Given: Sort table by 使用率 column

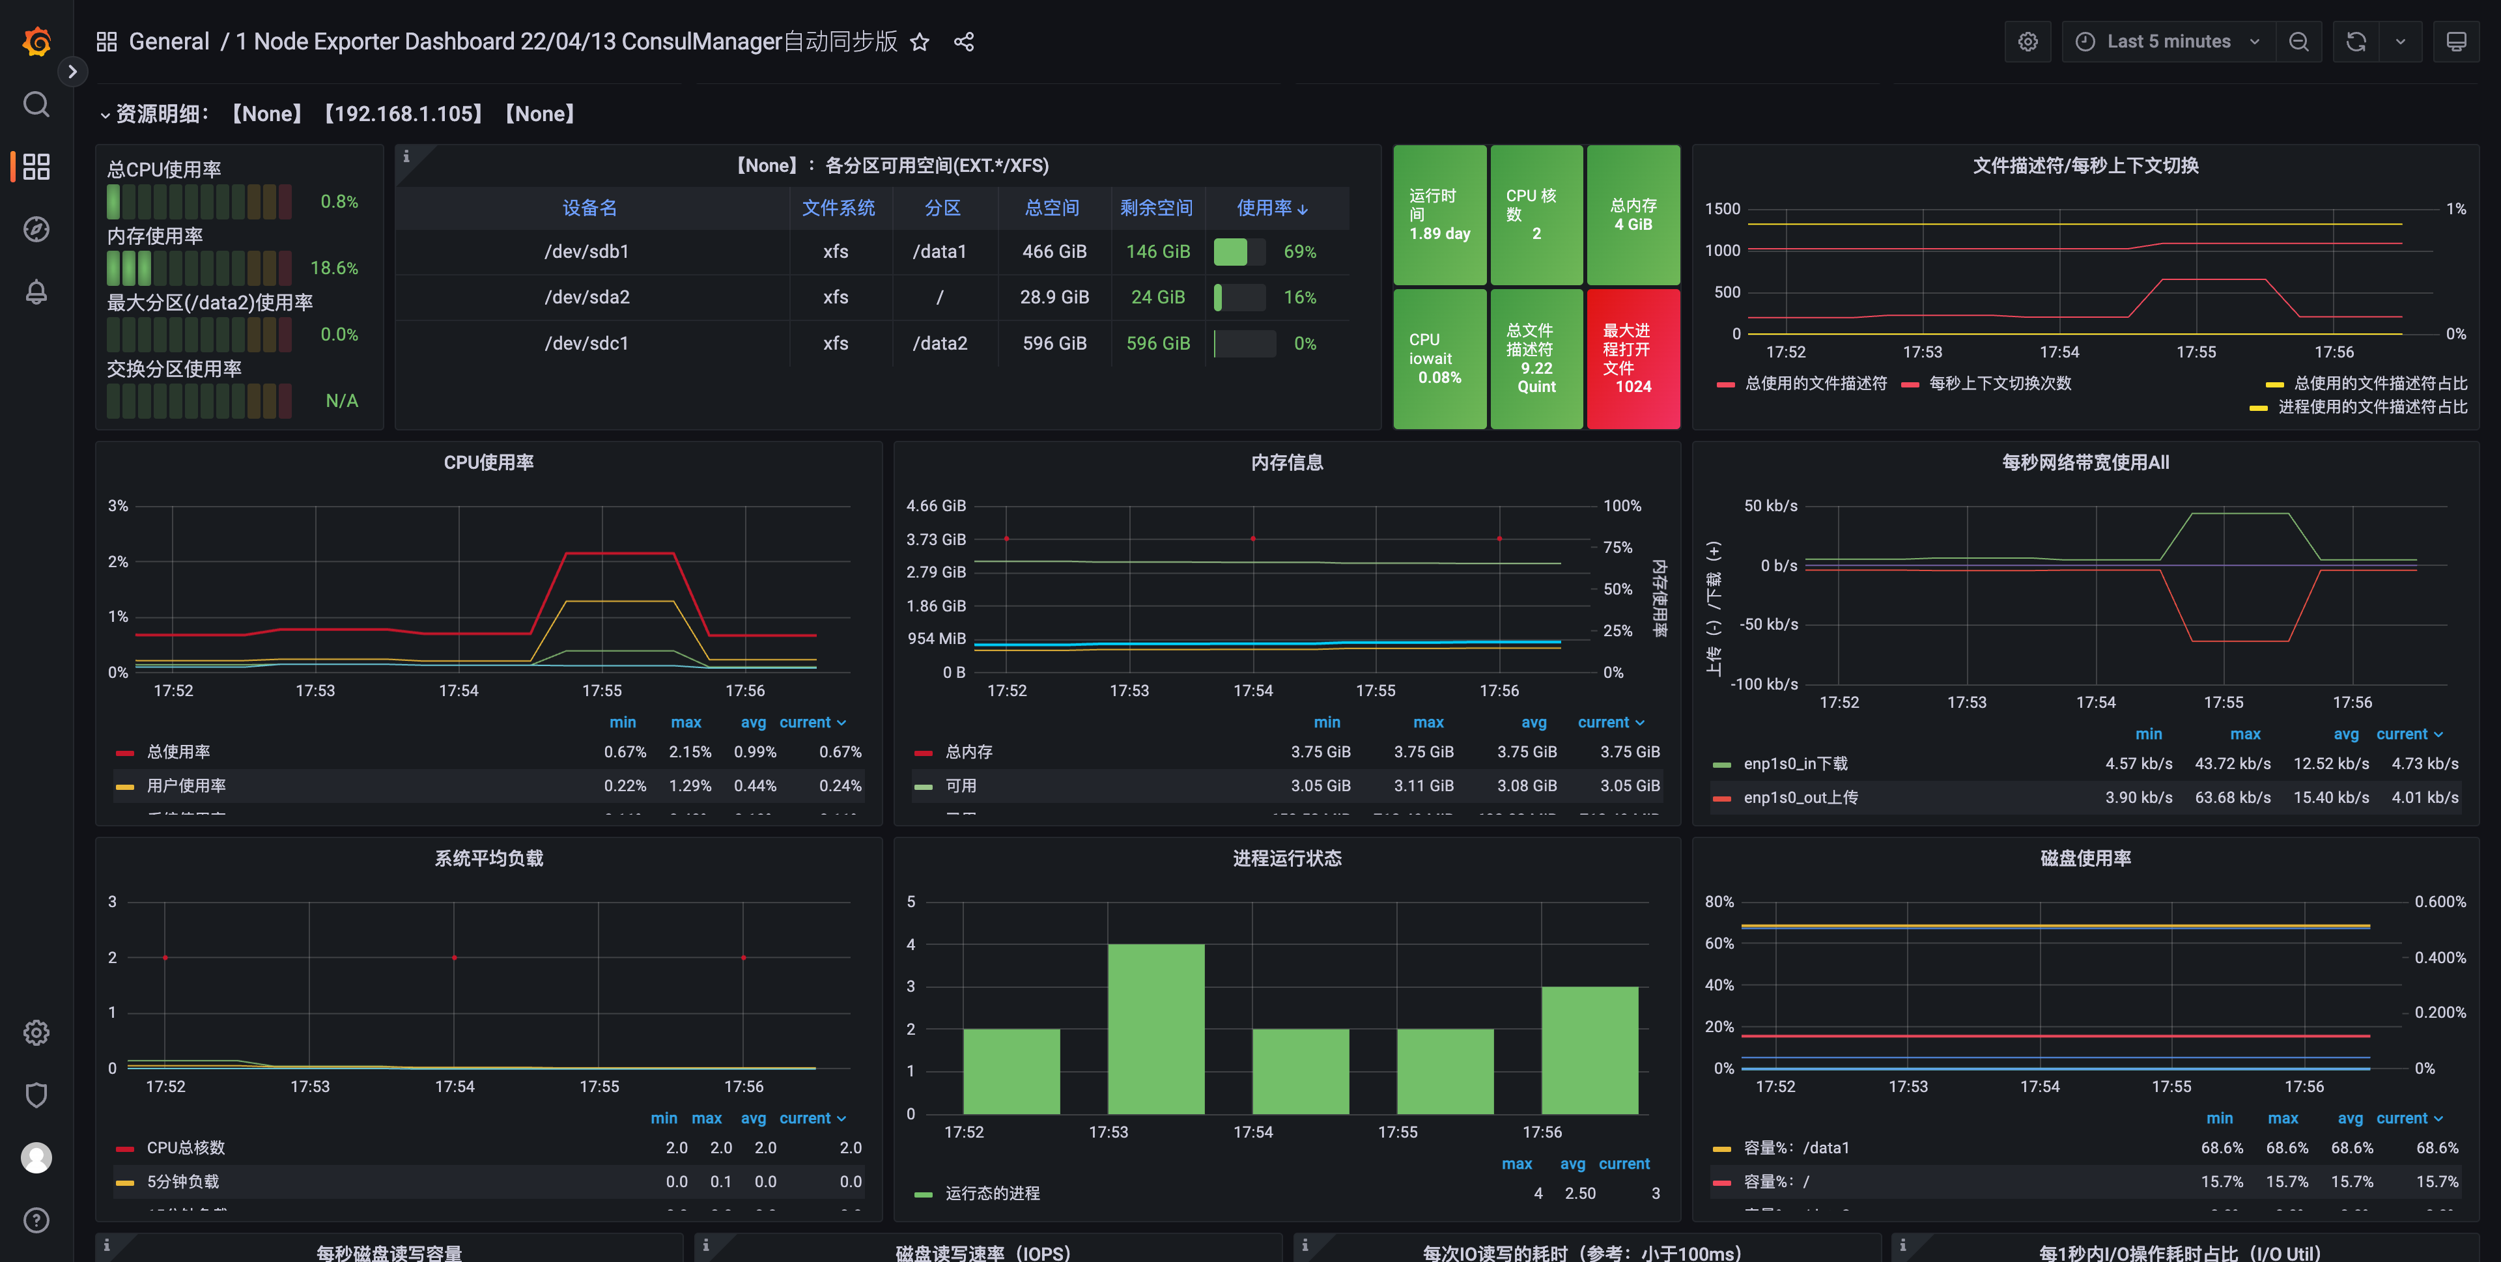Looking at the screenshot, I should tap(1272, 208).
